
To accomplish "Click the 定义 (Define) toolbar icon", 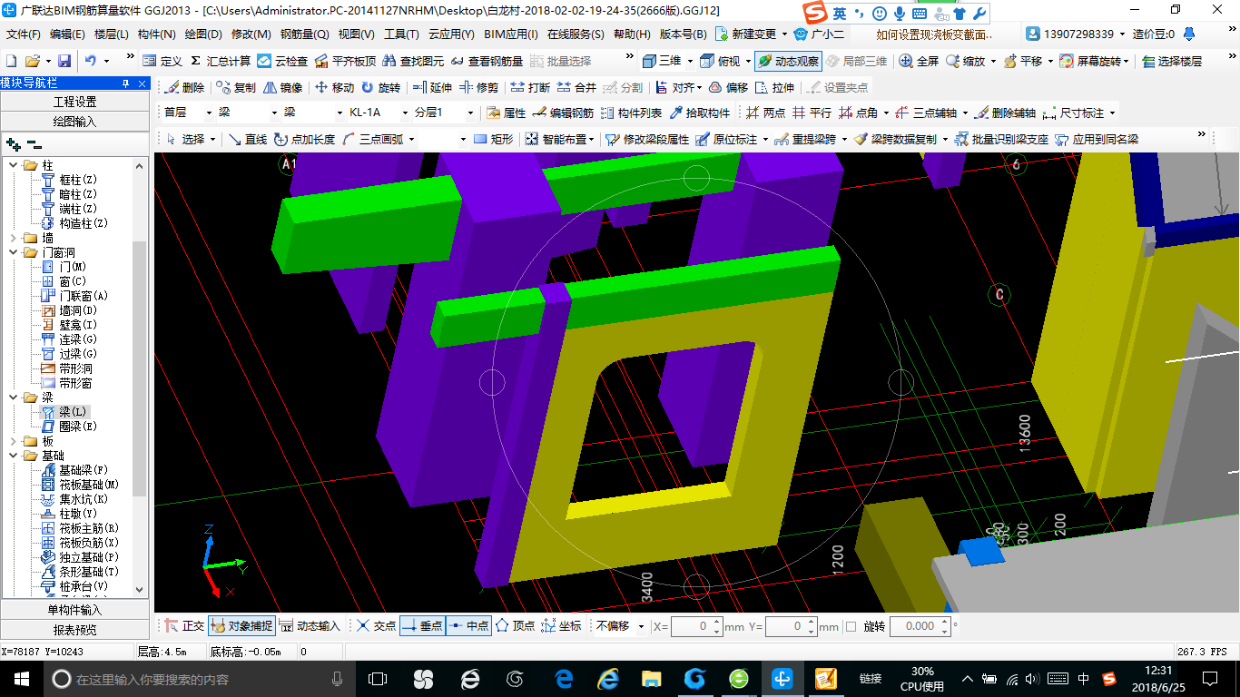I will (162, 61).
